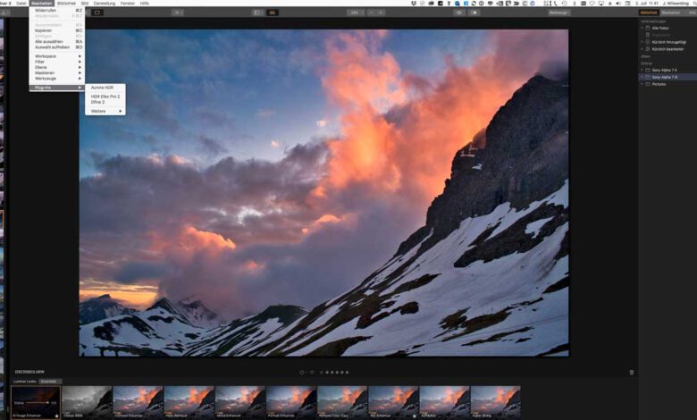The image size is (697, 420).
Task: Select the single image view icon
Action: pos(257,13)
